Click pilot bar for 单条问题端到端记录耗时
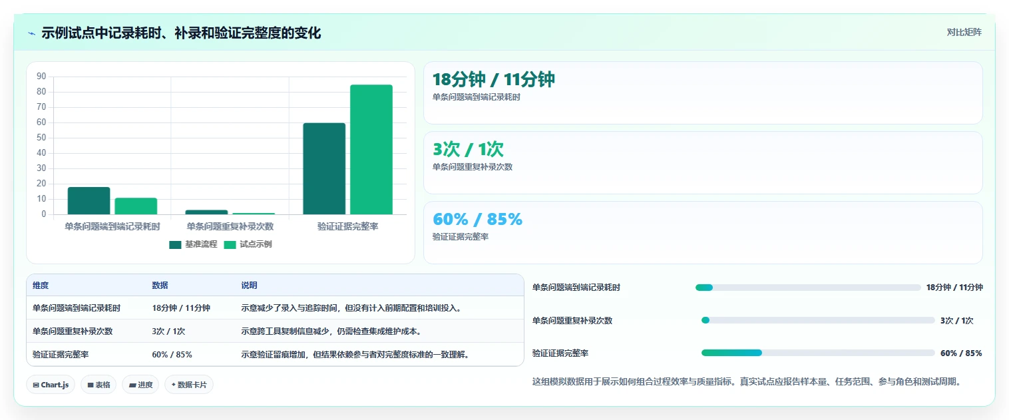Image resolution: width=1009 pixels, height=420 pixels. pyautogui.click(x=136, y=206)
